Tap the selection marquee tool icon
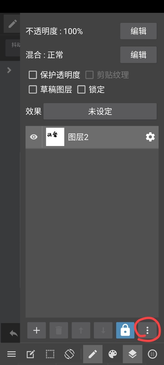The width and height of the screenshot is (164, 365). (x=50, y=354)
